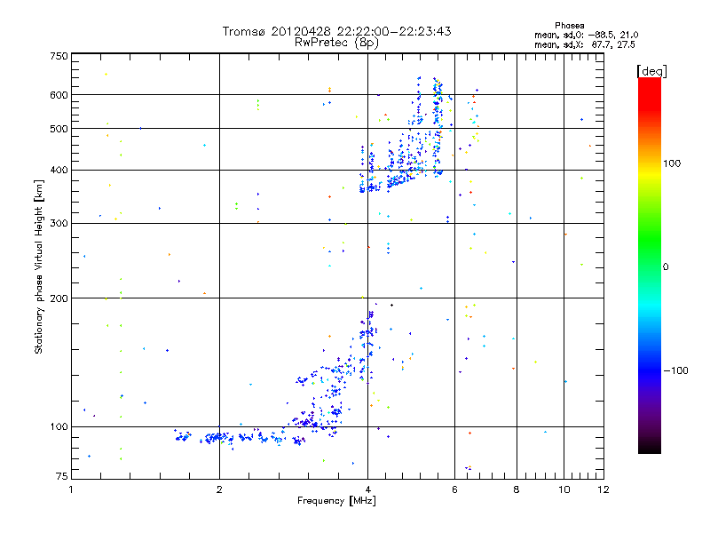Screen dimensions: 710x533
Task: Click the colorbar tick label '100'
Action: (672, 163)
